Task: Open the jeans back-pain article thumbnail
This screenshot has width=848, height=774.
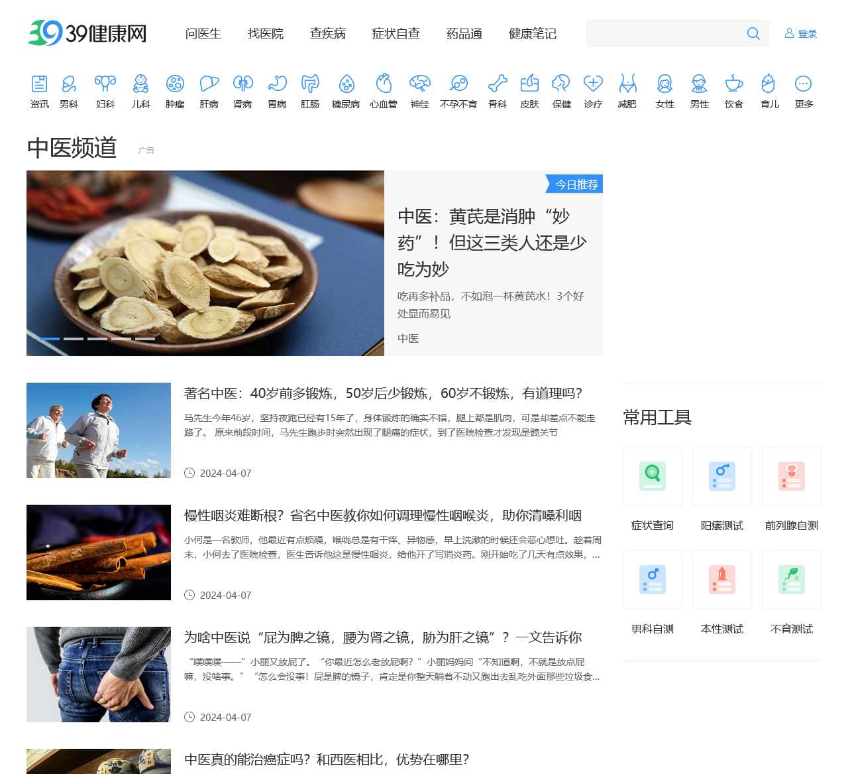Action: [99, 675]
